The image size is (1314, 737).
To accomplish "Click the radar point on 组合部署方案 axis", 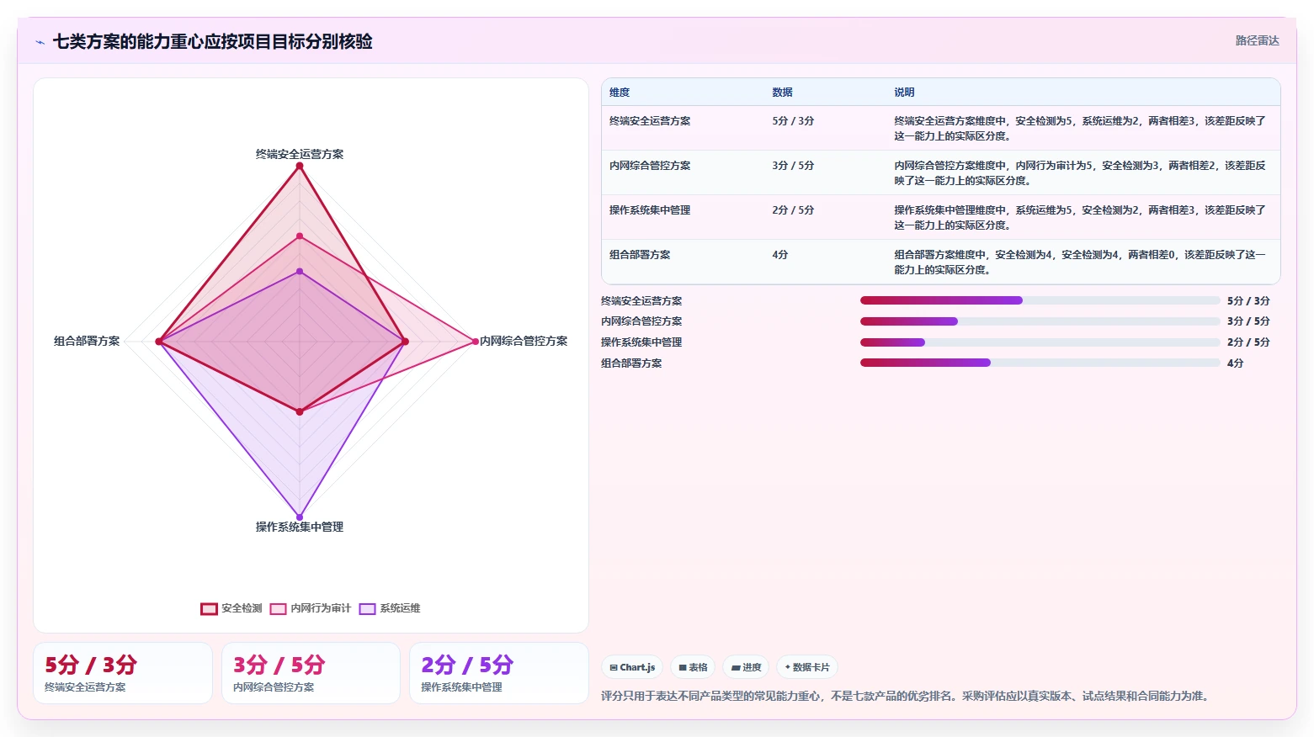I will pos(158,342).
